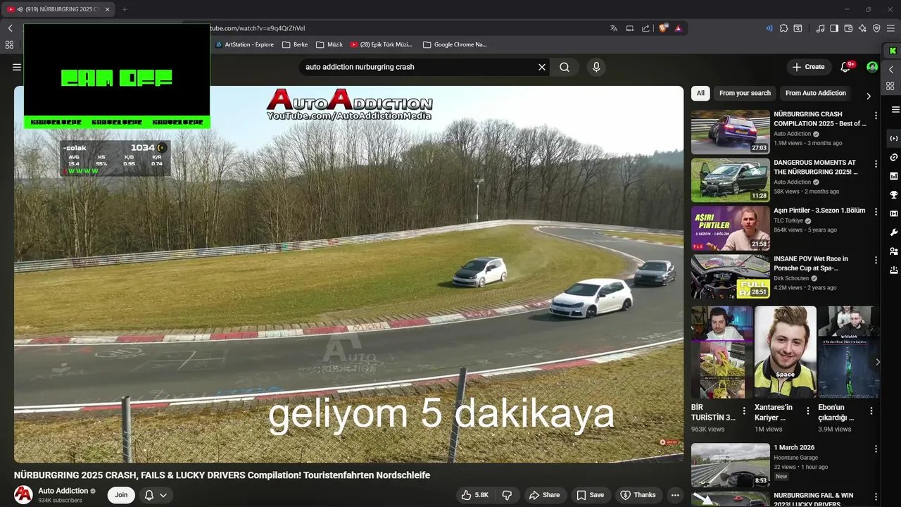Click the trophy icon in side panel
Viewport: 901px width, 507px height.
pos(894,195)
